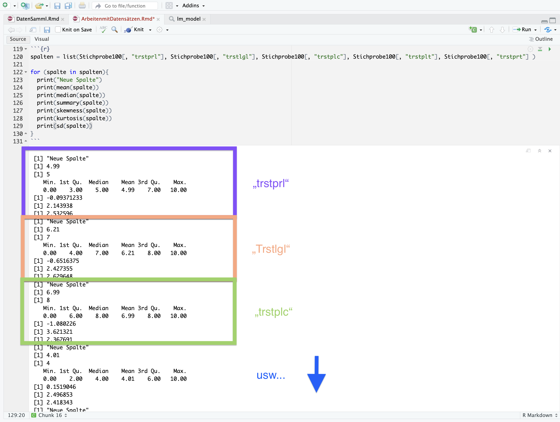This screenshot has width=560, height=422.
Task: Go to the previous chunk arrow
Action: [x=491, y=30]
